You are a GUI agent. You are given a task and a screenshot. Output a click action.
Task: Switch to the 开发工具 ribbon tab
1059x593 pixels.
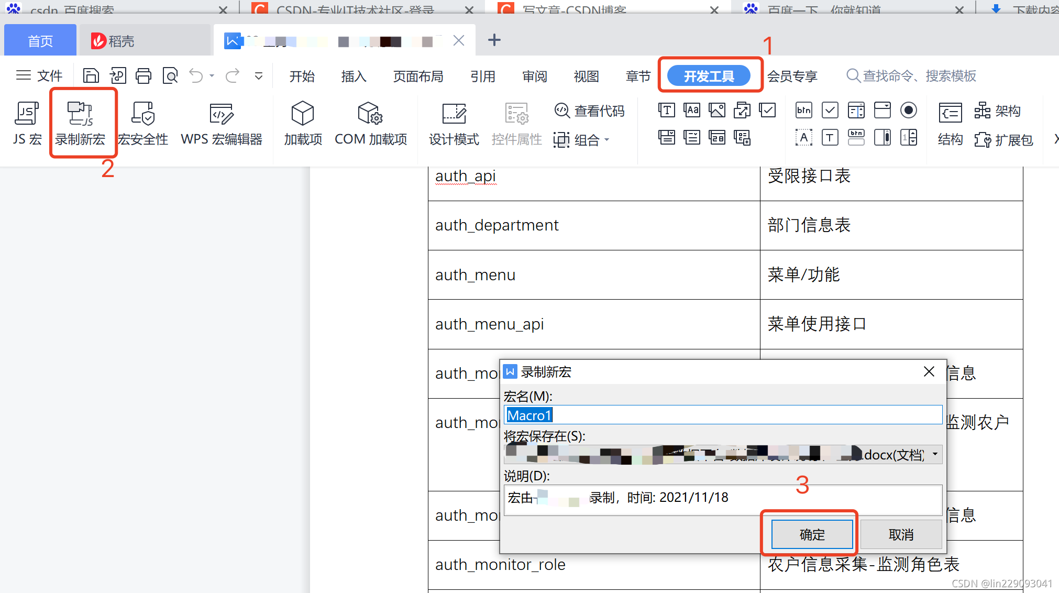click(709, 76)
